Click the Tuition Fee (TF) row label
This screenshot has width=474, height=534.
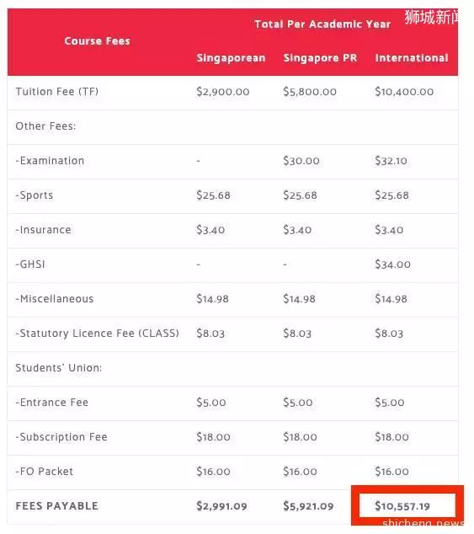[57, 92]
